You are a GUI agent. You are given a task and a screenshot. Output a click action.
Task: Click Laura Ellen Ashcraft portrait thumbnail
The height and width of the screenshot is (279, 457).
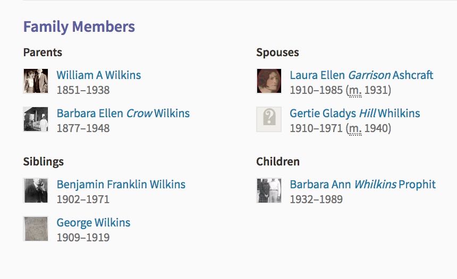(x=269, y=81)
